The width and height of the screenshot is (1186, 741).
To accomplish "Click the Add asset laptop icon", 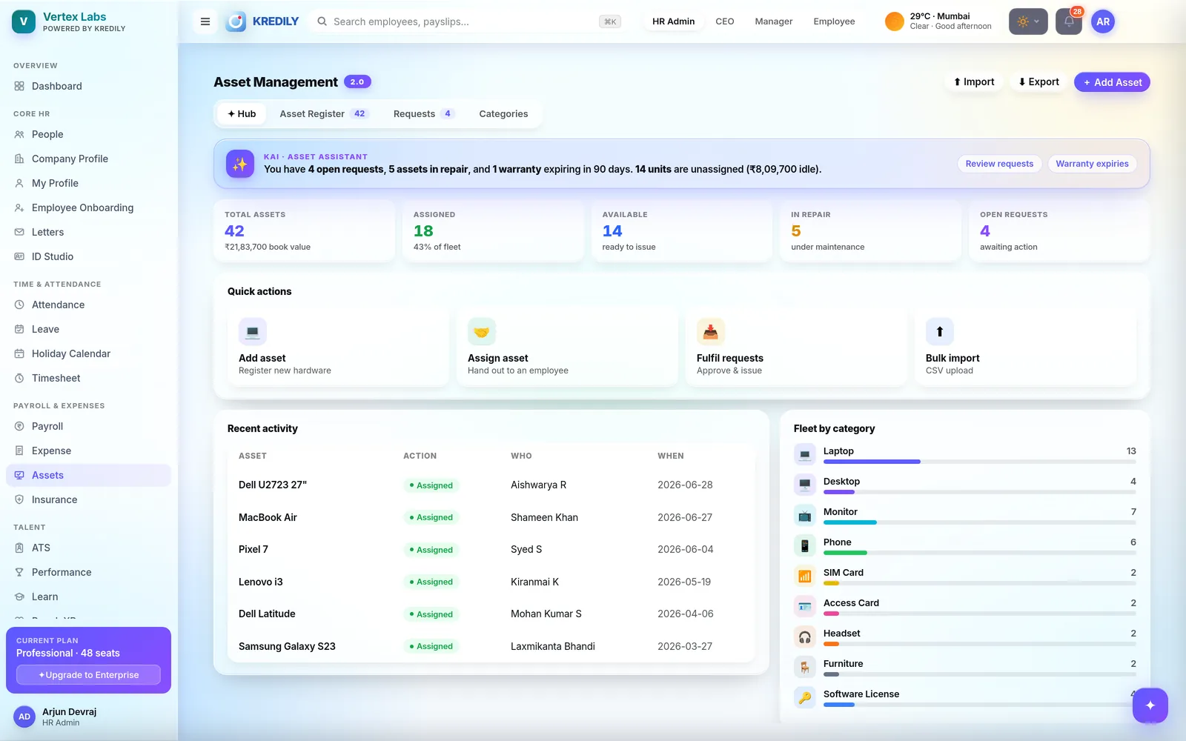I will (252, 331).
